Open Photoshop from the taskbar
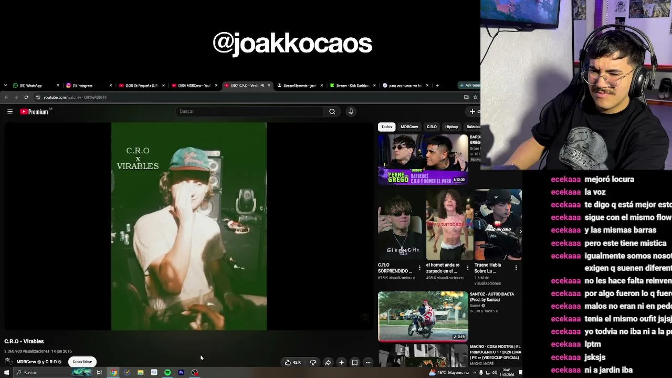 154,373
